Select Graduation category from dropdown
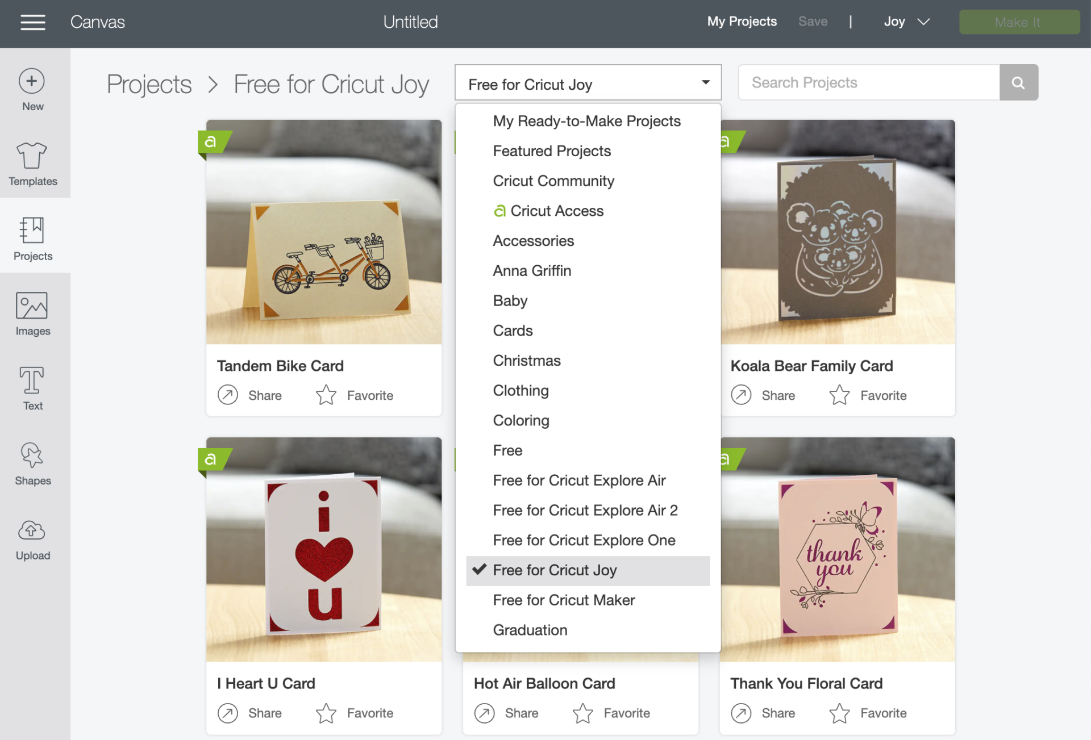This screenshot has width=1091, height=740. tap(530, 630)
